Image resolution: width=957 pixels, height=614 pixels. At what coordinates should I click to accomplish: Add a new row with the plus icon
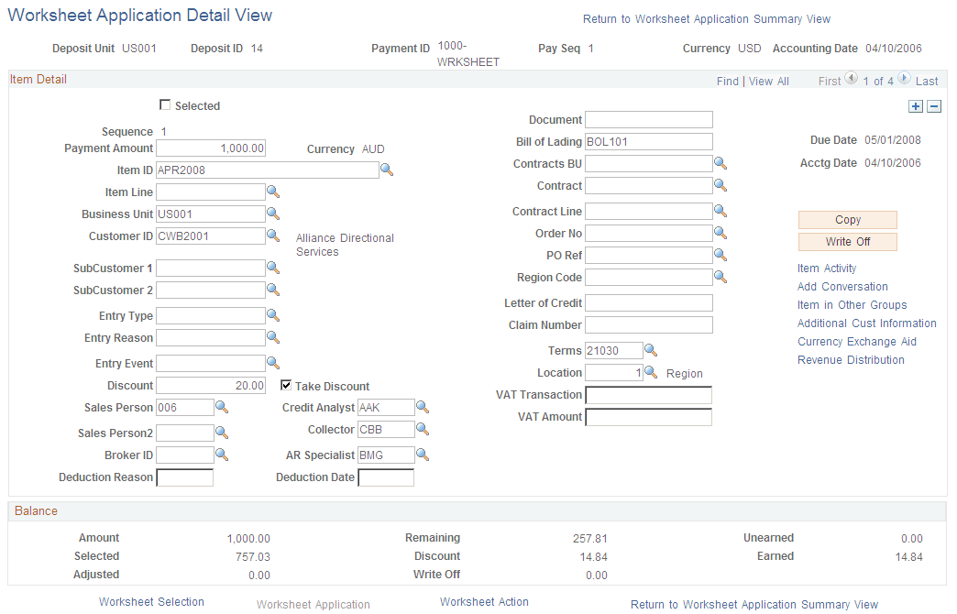point(915,106)
